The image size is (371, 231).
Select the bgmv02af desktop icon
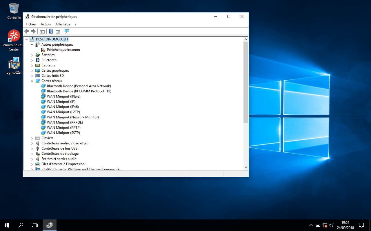14,66
